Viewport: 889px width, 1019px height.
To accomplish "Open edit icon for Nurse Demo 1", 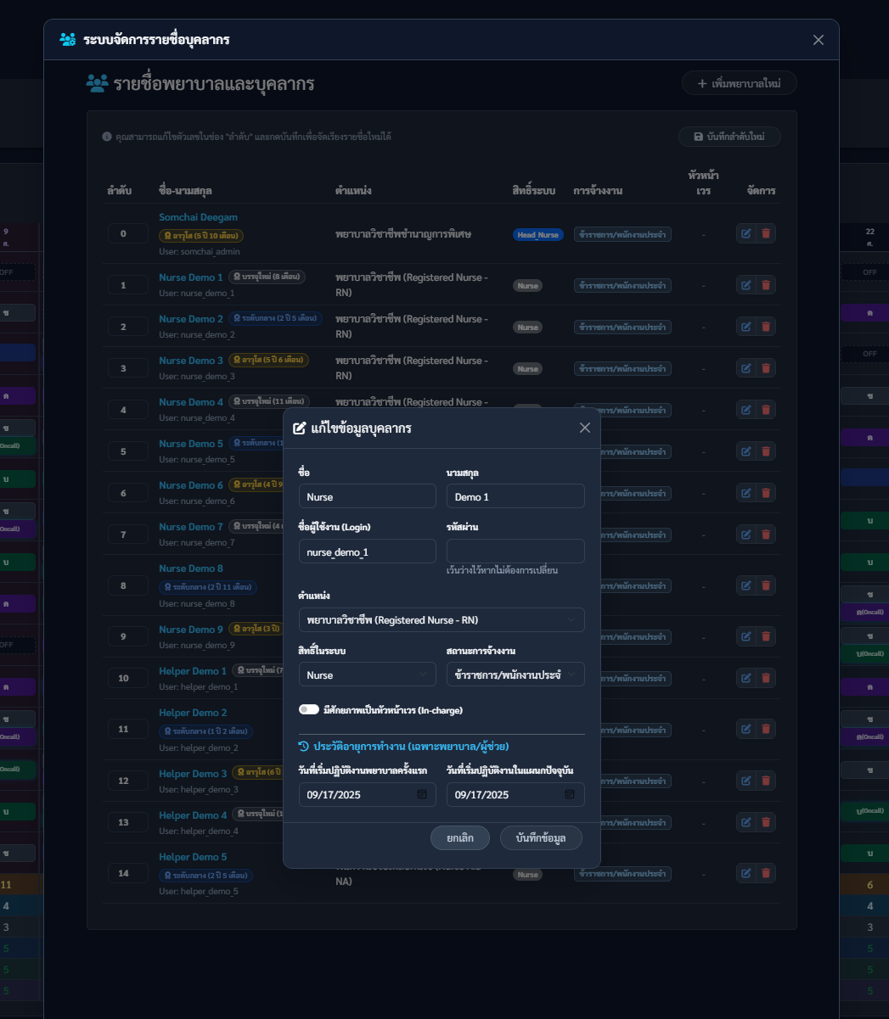I will [746, 285].
